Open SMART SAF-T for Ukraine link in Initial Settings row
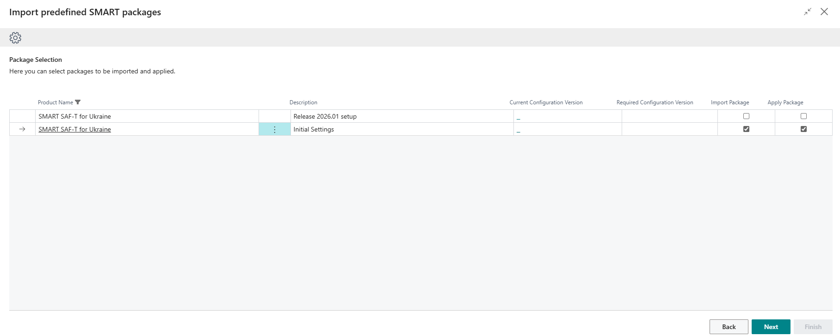This screenshot has height=336, width=840. tap(74, 130)
